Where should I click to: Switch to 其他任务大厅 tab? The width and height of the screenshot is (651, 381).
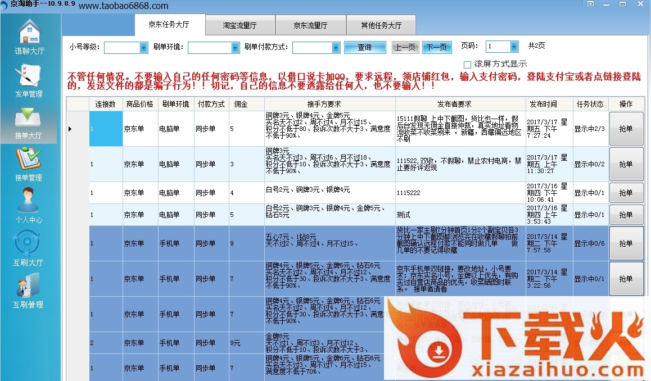click(x=381, y=25)
